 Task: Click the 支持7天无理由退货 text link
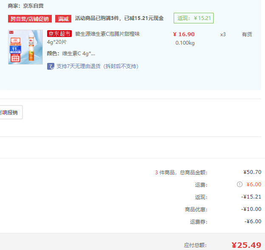(x=98, y=66)
